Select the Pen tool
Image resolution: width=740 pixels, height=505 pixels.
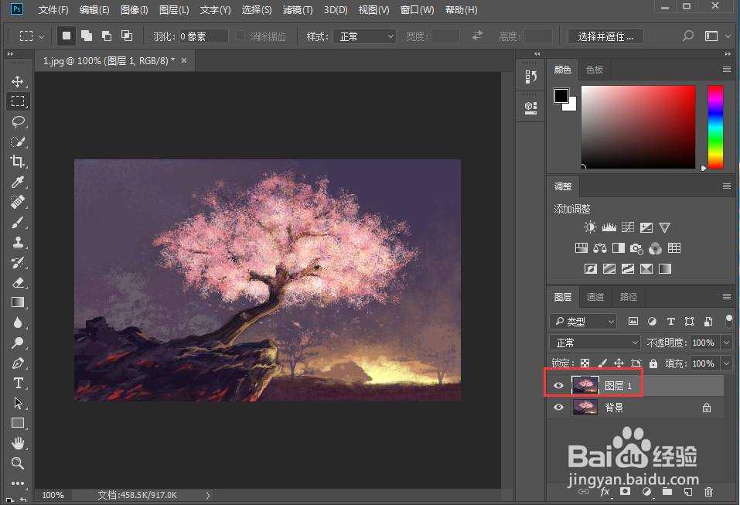(18, 363)
